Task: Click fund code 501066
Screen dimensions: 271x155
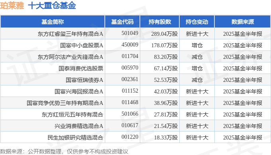Action: (130, 114)
